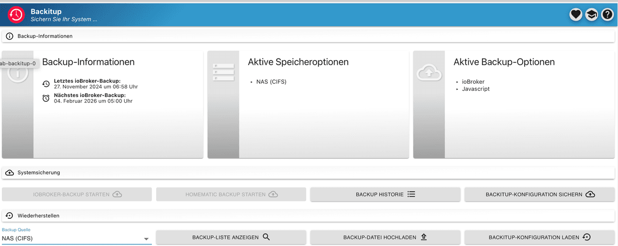Open Backup Historie

point(385,195)
